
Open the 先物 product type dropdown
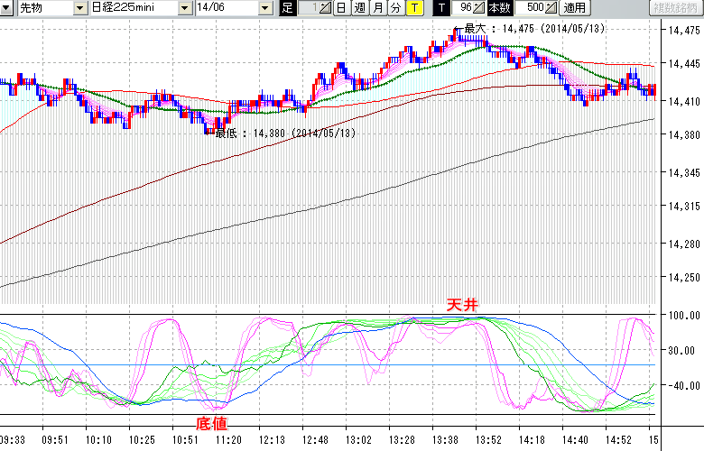coord(80,8)
